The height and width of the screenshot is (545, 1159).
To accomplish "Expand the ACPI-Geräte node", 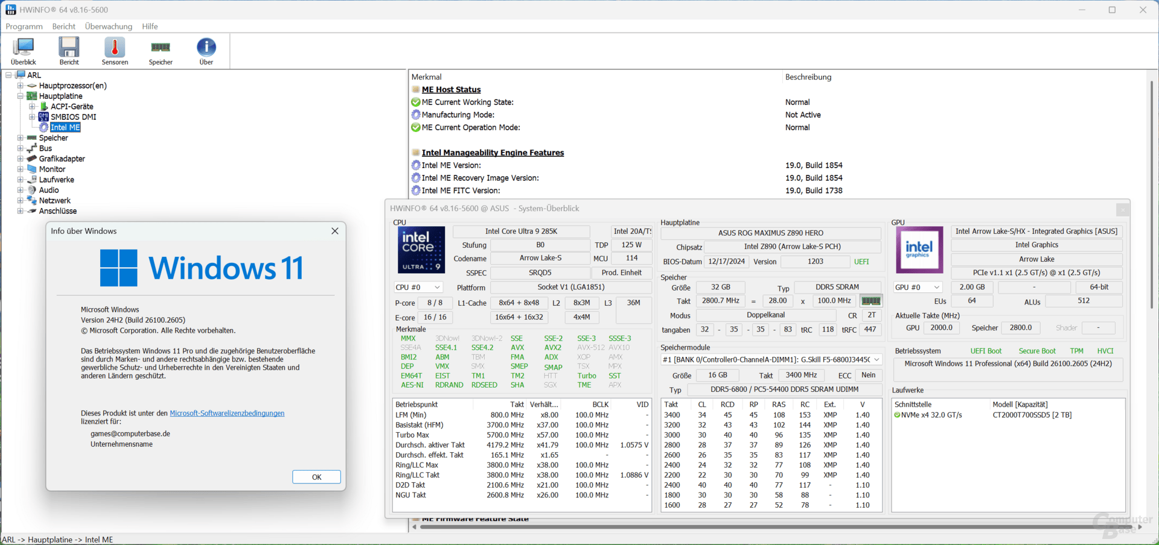I will [x=32, y=106].
